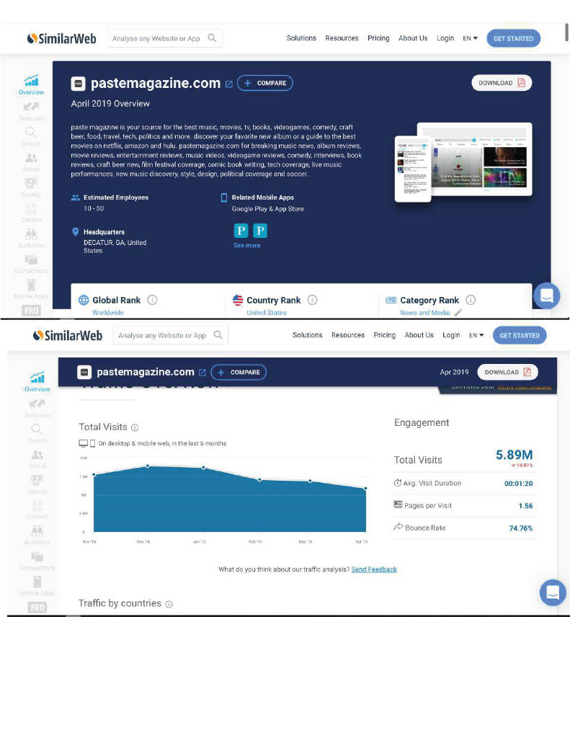Open Social icon in lower screenshot sidebar
570x738 pixels.
[37, 455]
